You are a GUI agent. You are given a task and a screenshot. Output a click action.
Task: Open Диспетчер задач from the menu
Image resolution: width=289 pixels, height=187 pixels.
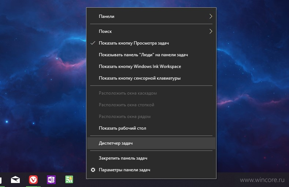click(x=151, y=143)
